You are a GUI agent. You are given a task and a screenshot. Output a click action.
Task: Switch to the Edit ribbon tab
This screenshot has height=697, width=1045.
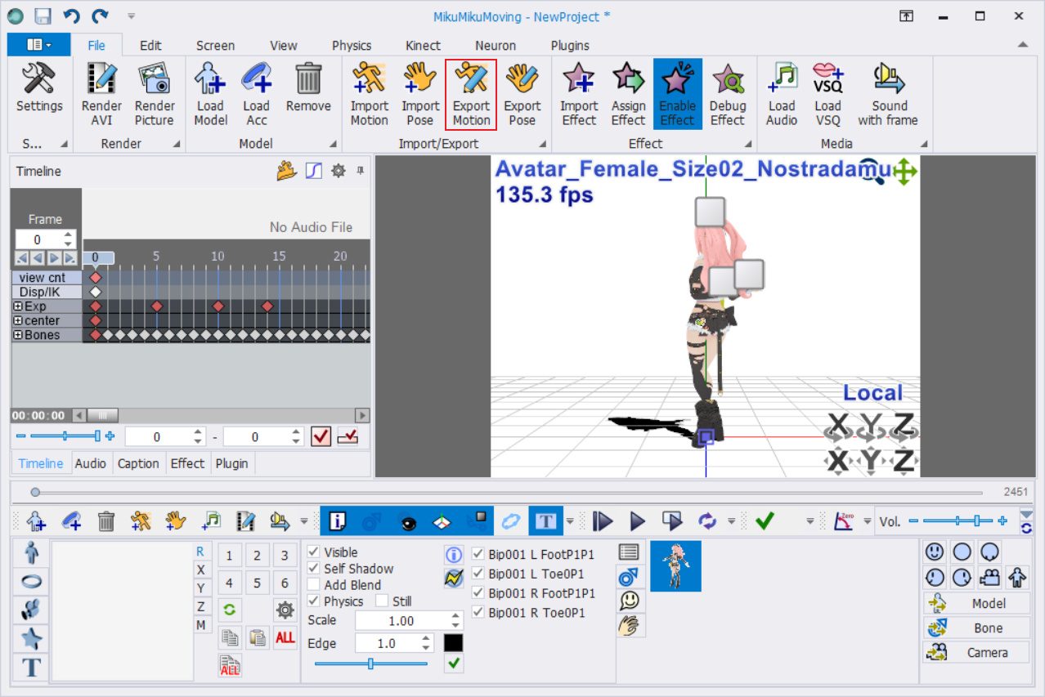[x=150, y=46]
